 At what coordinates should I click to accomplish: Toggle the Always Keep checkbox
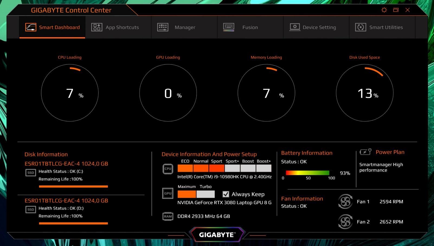226,194
